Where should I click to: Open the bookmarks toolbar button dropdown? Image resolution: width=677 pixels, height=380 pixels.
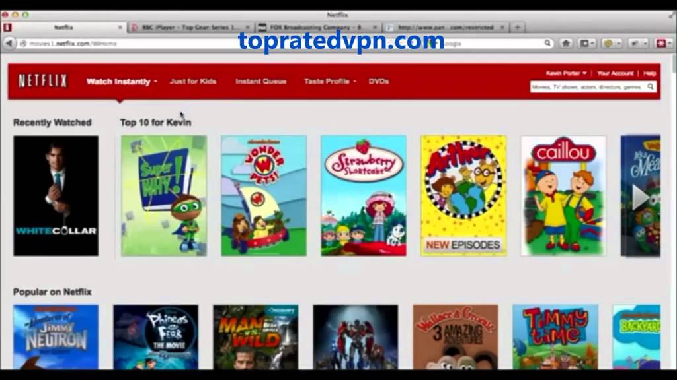point(586,43)
